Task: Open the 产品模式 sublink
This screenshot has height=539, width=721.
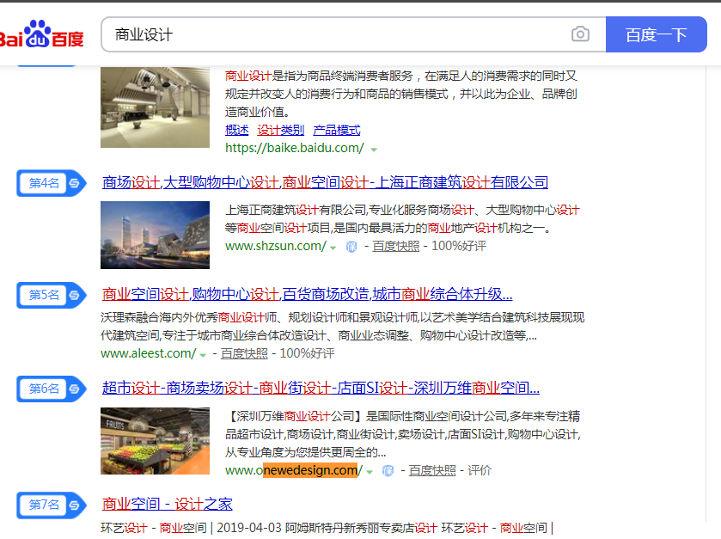Action: pyautogui.click(x=337, y=130)
